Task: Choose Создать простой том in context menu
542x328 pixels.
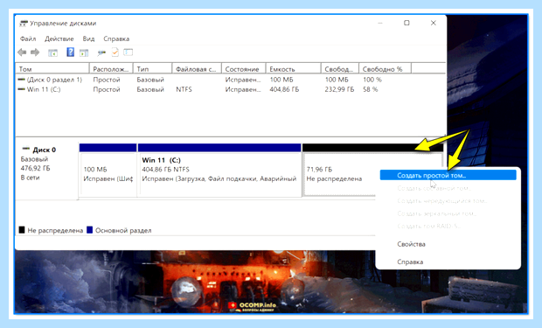Action: point(448,176)
